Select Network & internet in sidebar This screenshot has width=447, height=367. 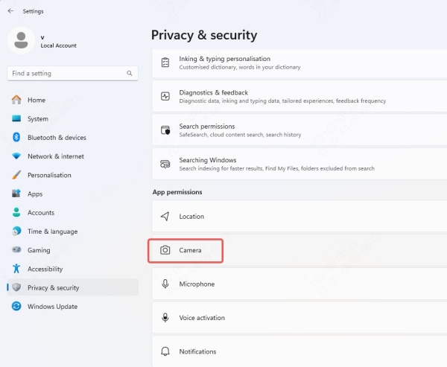(73, 156)
